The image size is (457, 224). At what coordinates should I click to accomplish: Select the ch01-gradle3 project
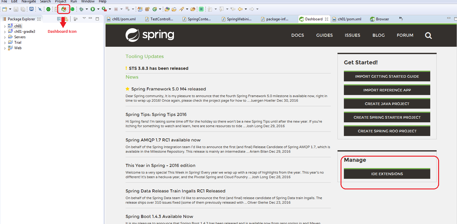[25, 32]
